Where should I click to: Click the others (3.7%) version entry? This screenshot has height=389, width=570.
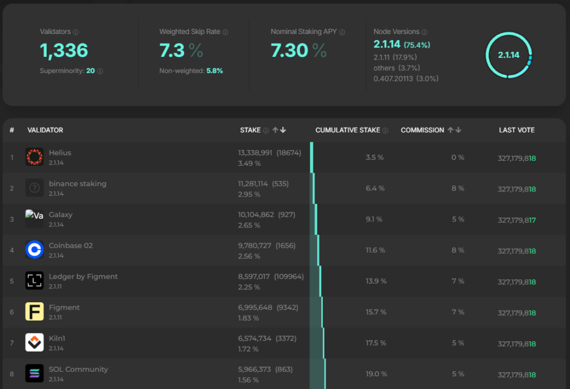pos(396,68)
